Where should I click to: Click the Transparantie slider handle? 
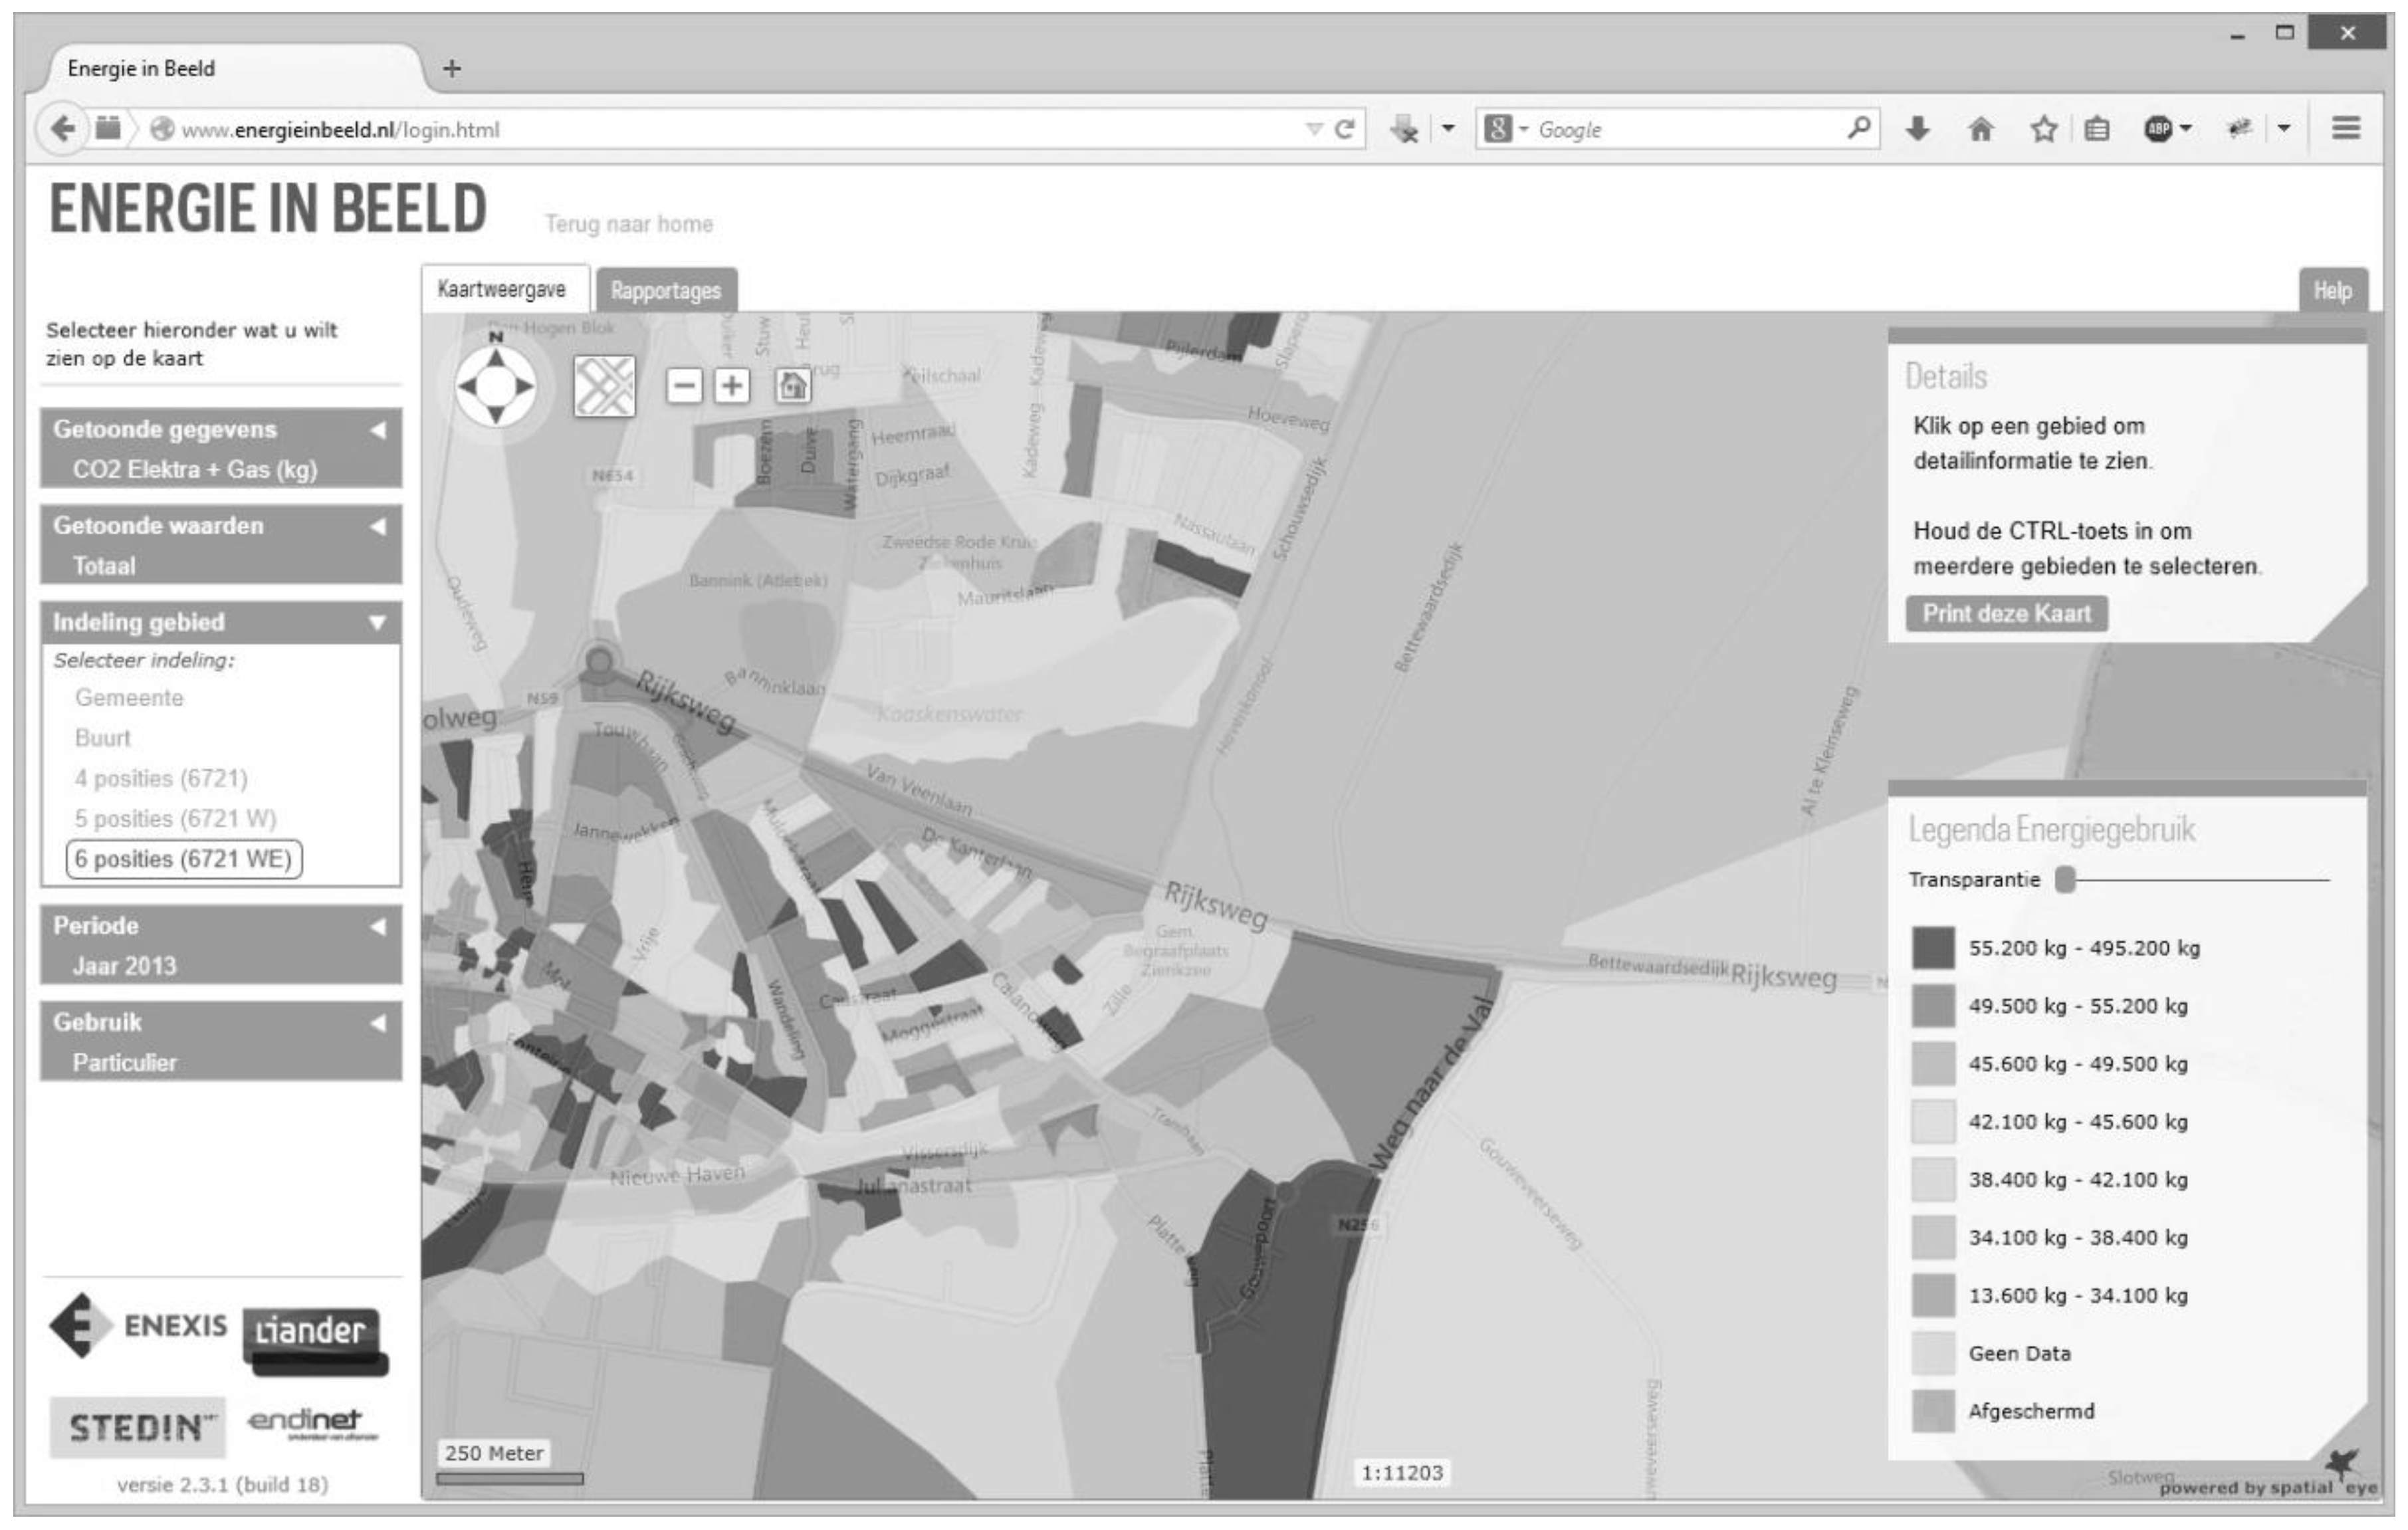point(2065,880)
